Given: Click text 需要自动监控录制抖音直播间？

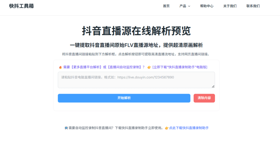Looking at the screenshot, I should click(x=91, y=128).
